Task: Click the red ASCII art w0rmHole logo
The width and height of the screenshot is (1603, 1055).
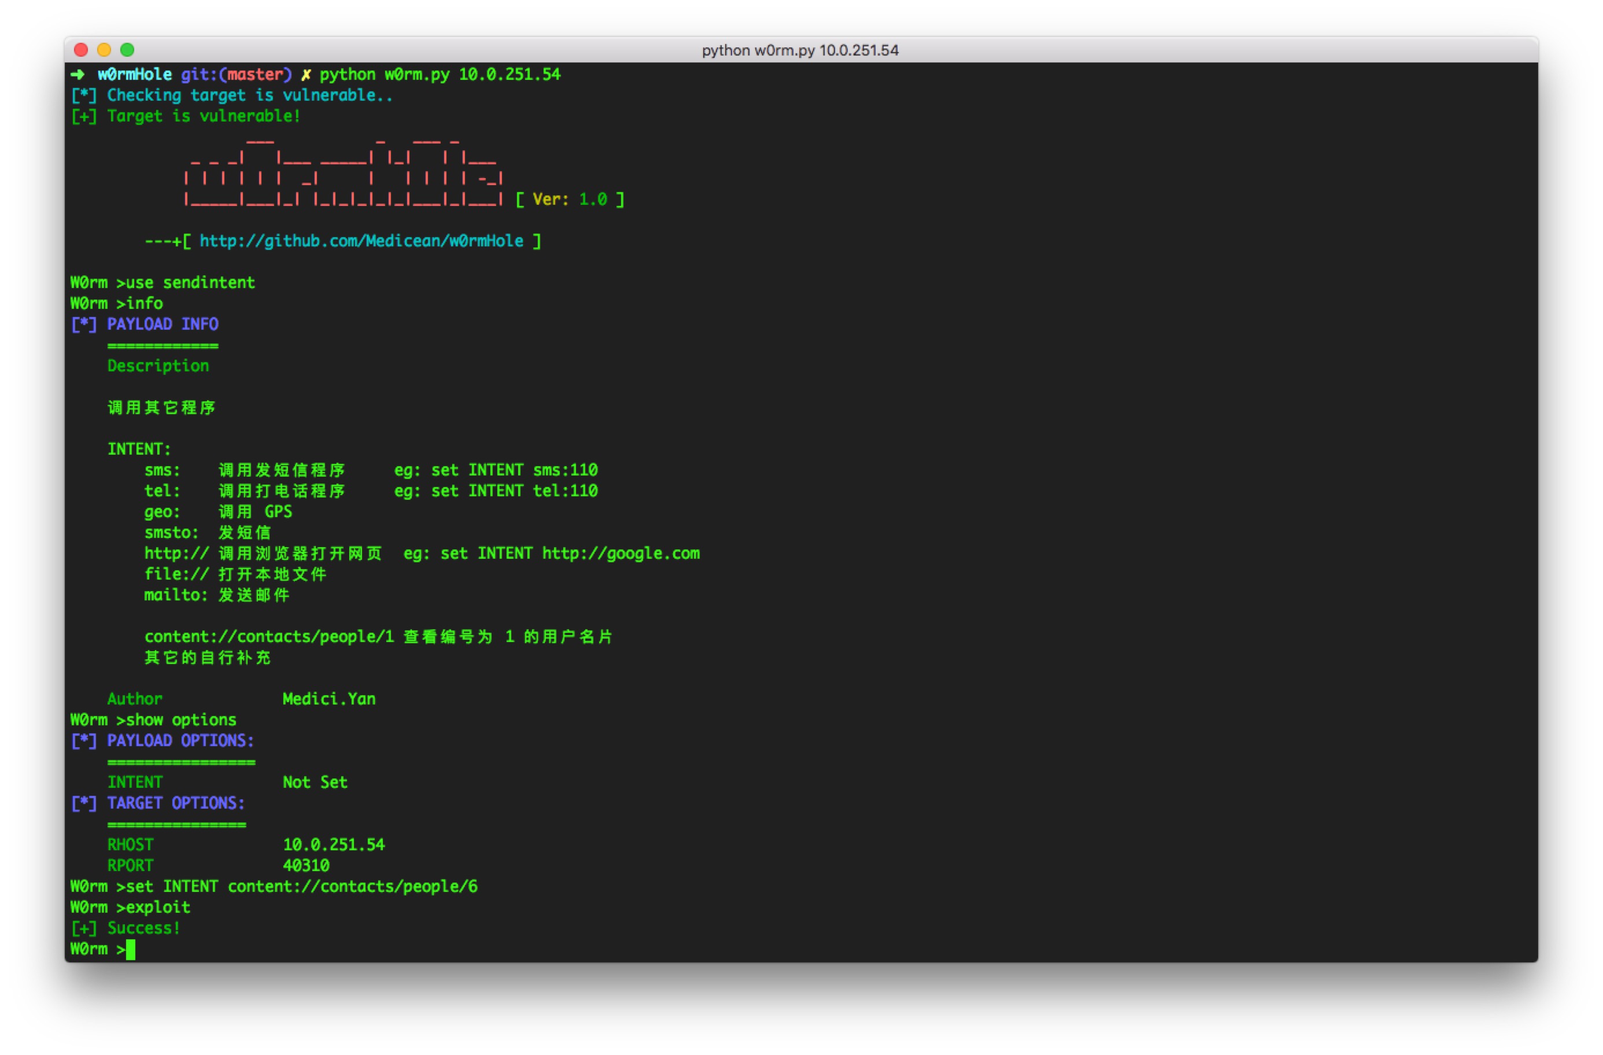Action: [343, 174]
